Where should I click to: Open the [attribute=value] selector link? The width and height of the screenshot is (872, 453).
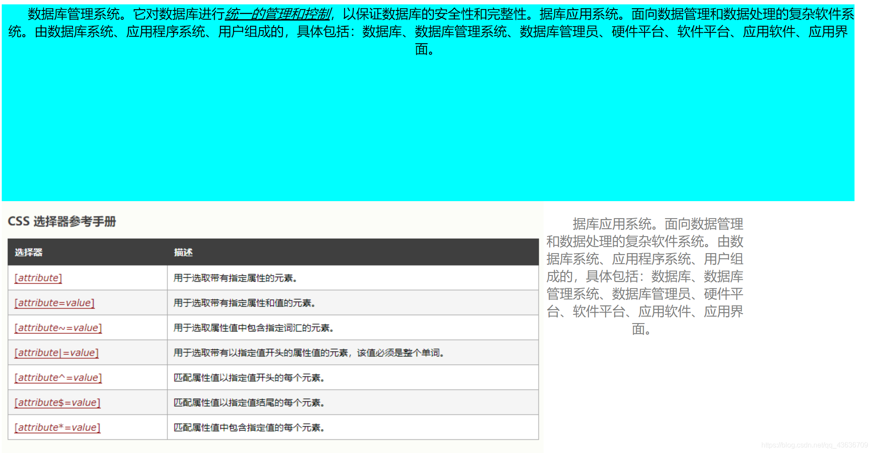pos(55,303)
